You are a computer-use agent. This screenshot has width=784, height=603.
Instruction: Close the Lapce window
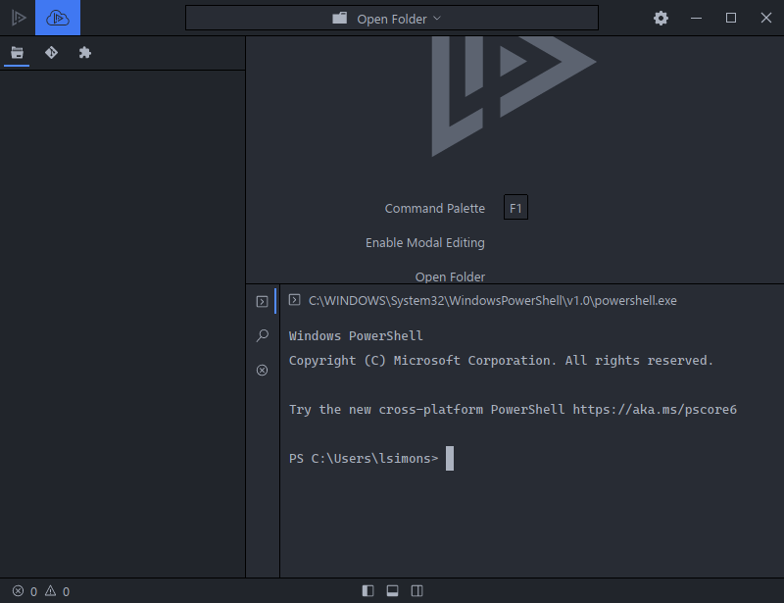click(766, 18)
